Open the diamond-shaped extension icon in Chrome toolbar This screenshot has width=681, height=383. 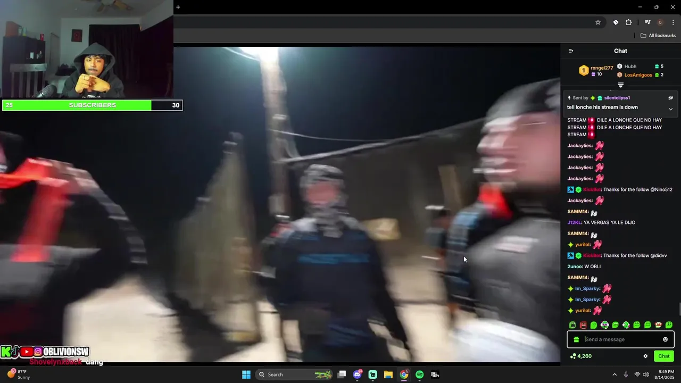(x=616, y=22)
